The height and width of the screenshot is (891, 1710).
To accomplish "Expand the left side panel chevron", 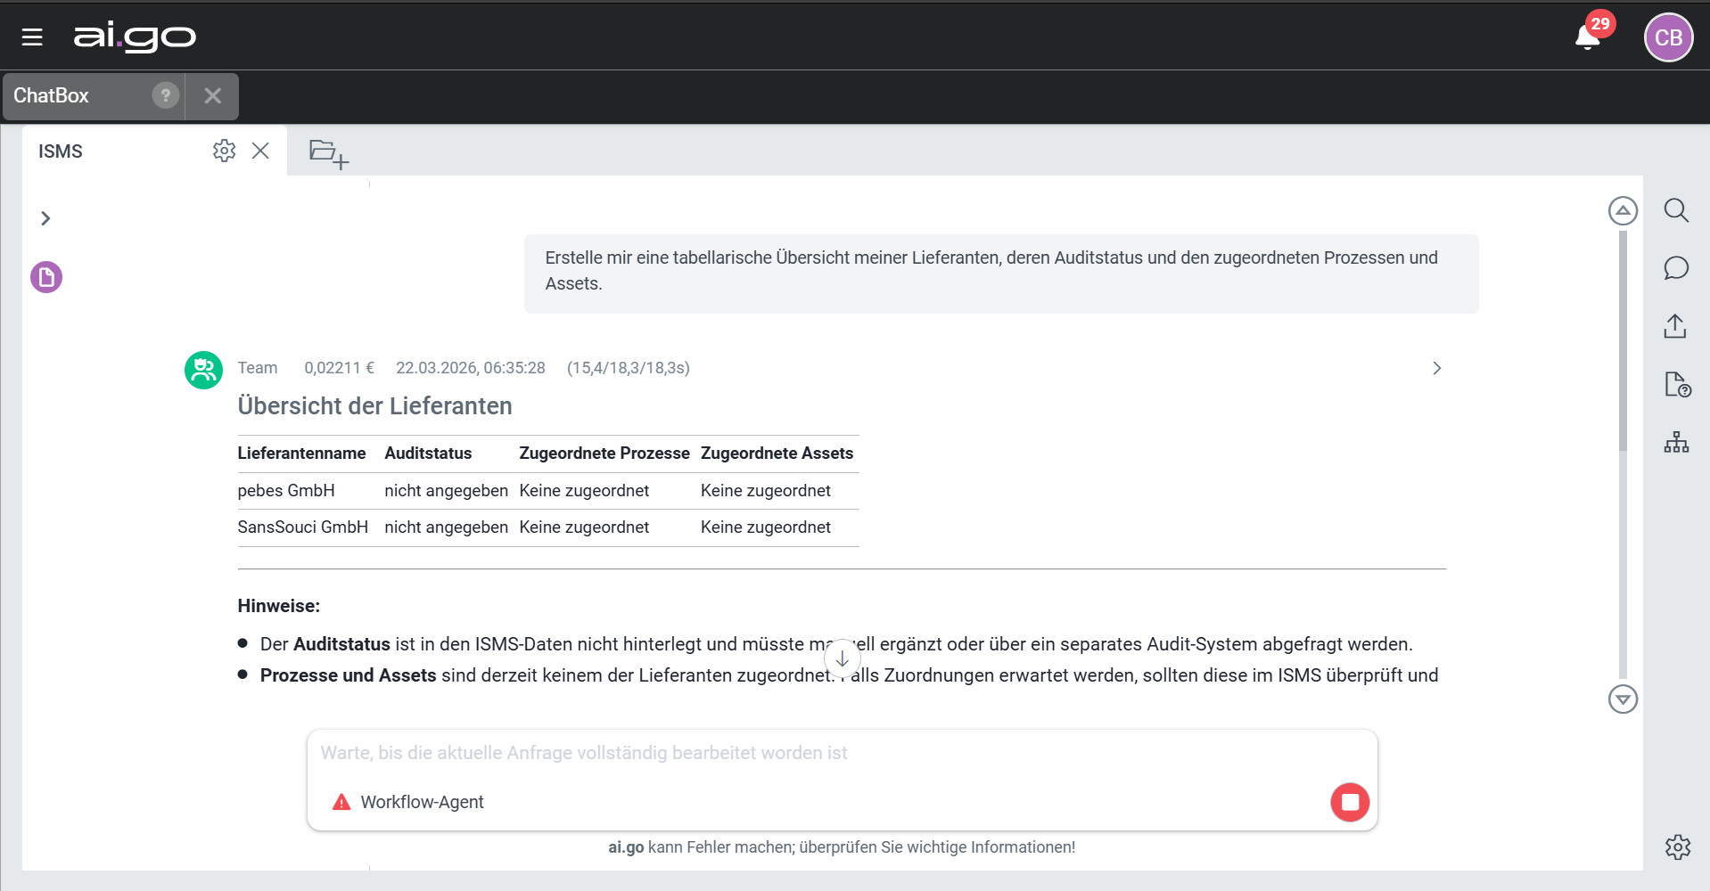I will pyautogui.click(x=45, y=218).
